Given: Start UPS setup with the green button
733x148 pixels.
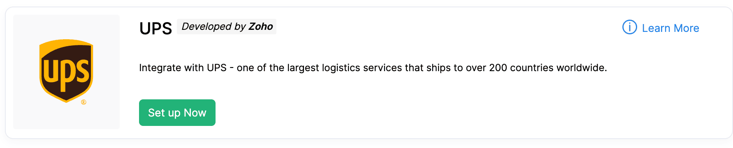Looking at the screenshot, I should (177, 113).
